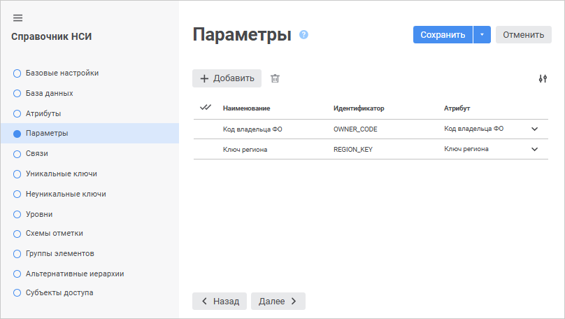Screen dimensions: 565x319
Task: Open the Уникальные ключи section
Action: pyautogui.click(x=61, y=173)
